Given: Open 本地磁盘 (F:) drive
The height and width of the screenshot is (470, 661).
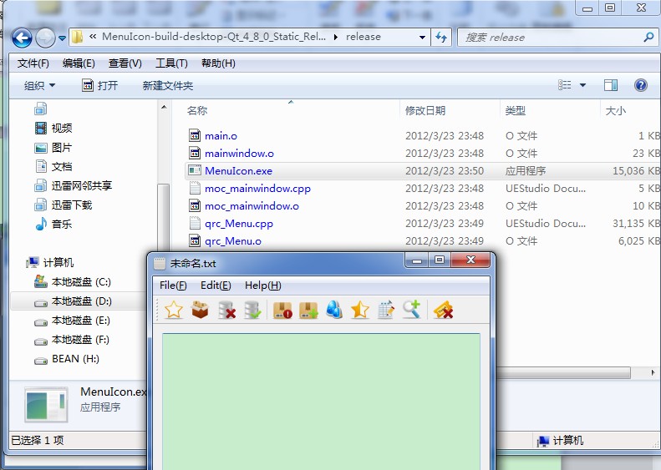Looking at the screenshot, I should (80, 340).
